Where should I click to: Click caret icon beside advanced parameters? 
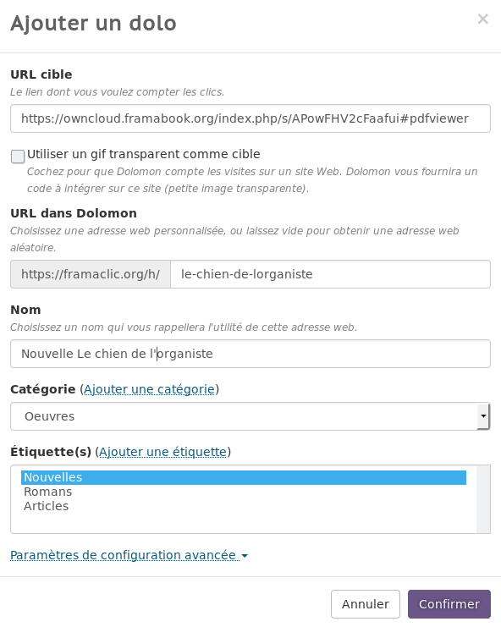click(245, 556)
